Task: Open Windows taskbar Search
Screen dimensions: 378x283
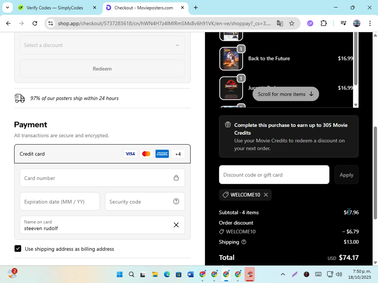Action: (x=131, y=274)
